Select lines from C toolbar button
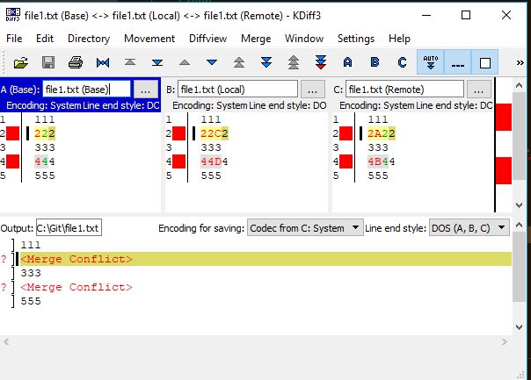Viewport: 531px width, 380px height. tap(403, 62)
